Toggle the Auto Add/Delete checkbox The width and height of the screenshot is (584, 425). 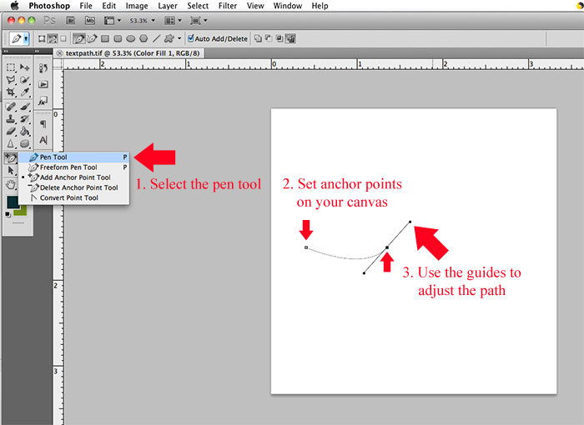point(191,38)
